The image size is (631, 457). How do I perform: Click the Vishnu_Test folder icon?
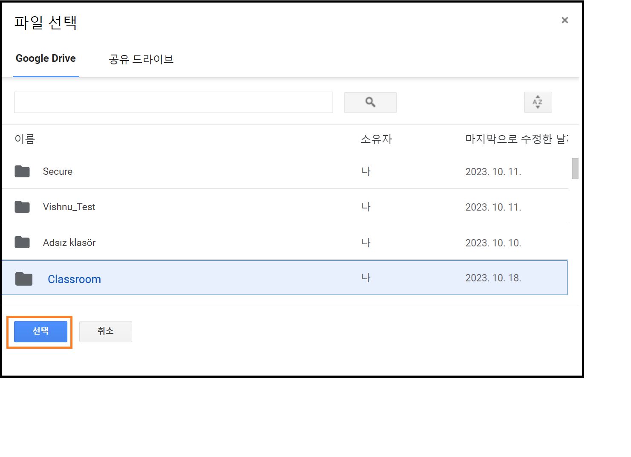tap(22, 207)
